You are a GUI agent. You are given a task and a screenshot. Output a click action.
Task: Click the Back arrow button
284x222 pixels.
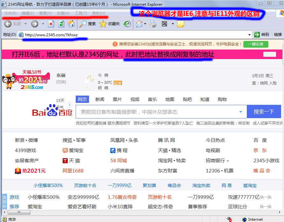pyautogui.click(x=8, y=24)
